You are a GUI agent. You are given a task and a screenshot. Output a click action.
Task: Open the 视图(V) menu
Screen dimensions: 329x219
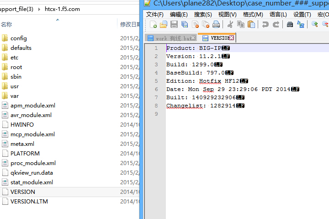(x=227, y=15)
